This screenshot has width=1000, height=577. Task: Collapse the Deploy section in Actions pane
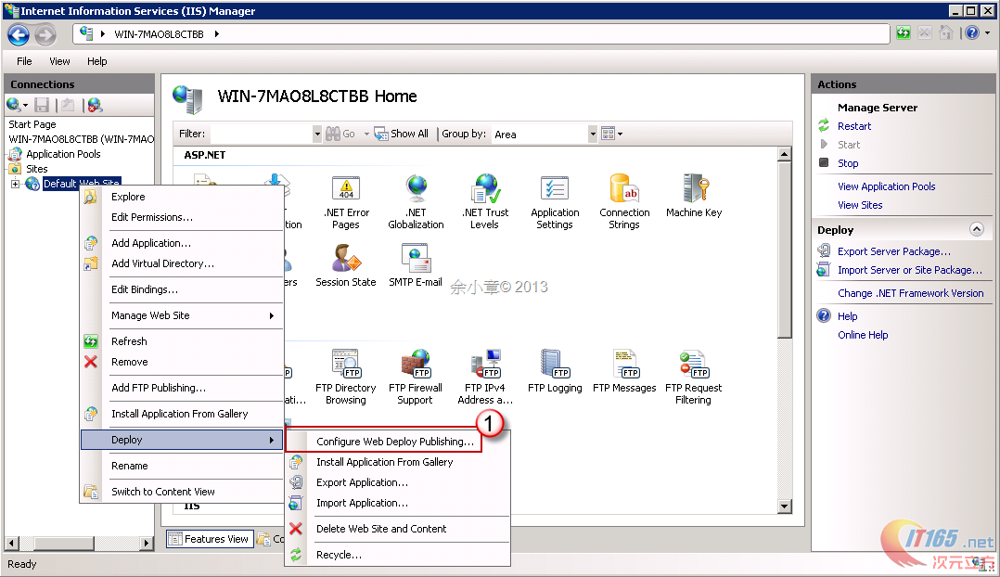[977, 229]
